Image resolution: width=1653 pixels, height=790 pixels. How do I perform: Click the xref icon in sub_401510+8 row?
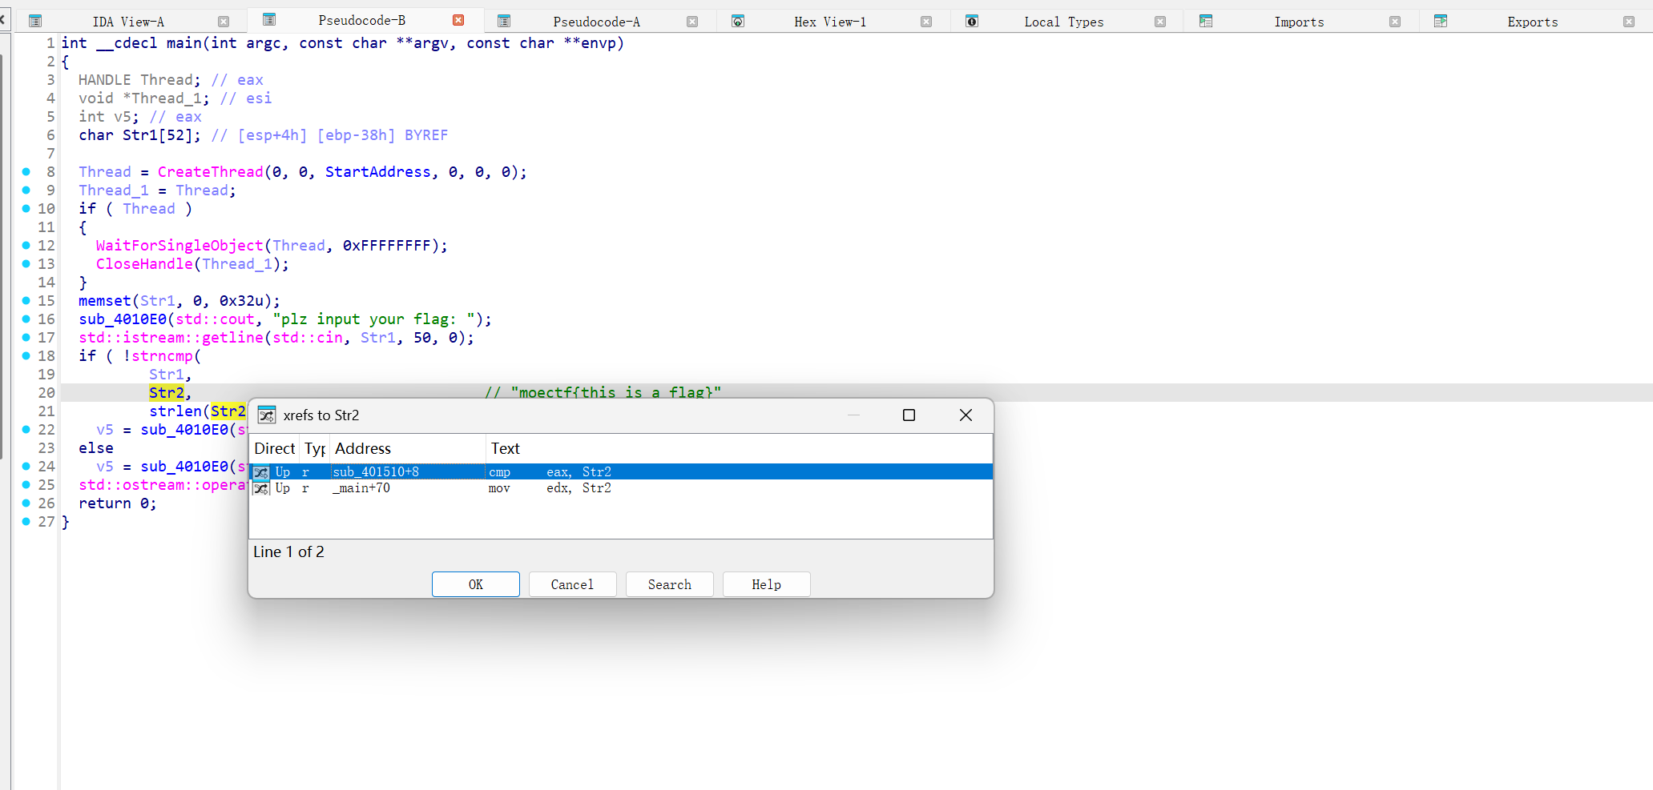pyautogui.click(x=261, y=472)
